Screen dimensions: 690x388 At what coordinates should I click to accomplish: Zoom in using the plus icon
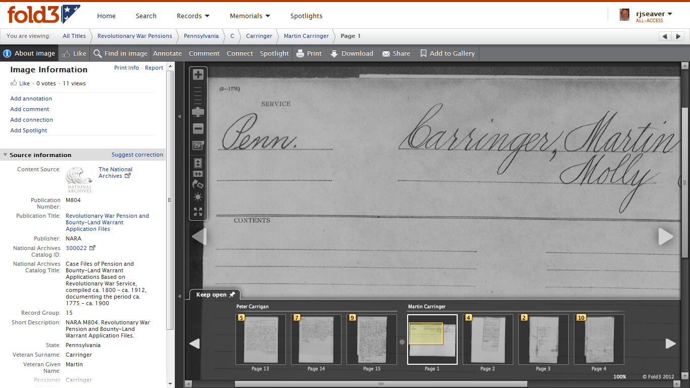[198, 74]
